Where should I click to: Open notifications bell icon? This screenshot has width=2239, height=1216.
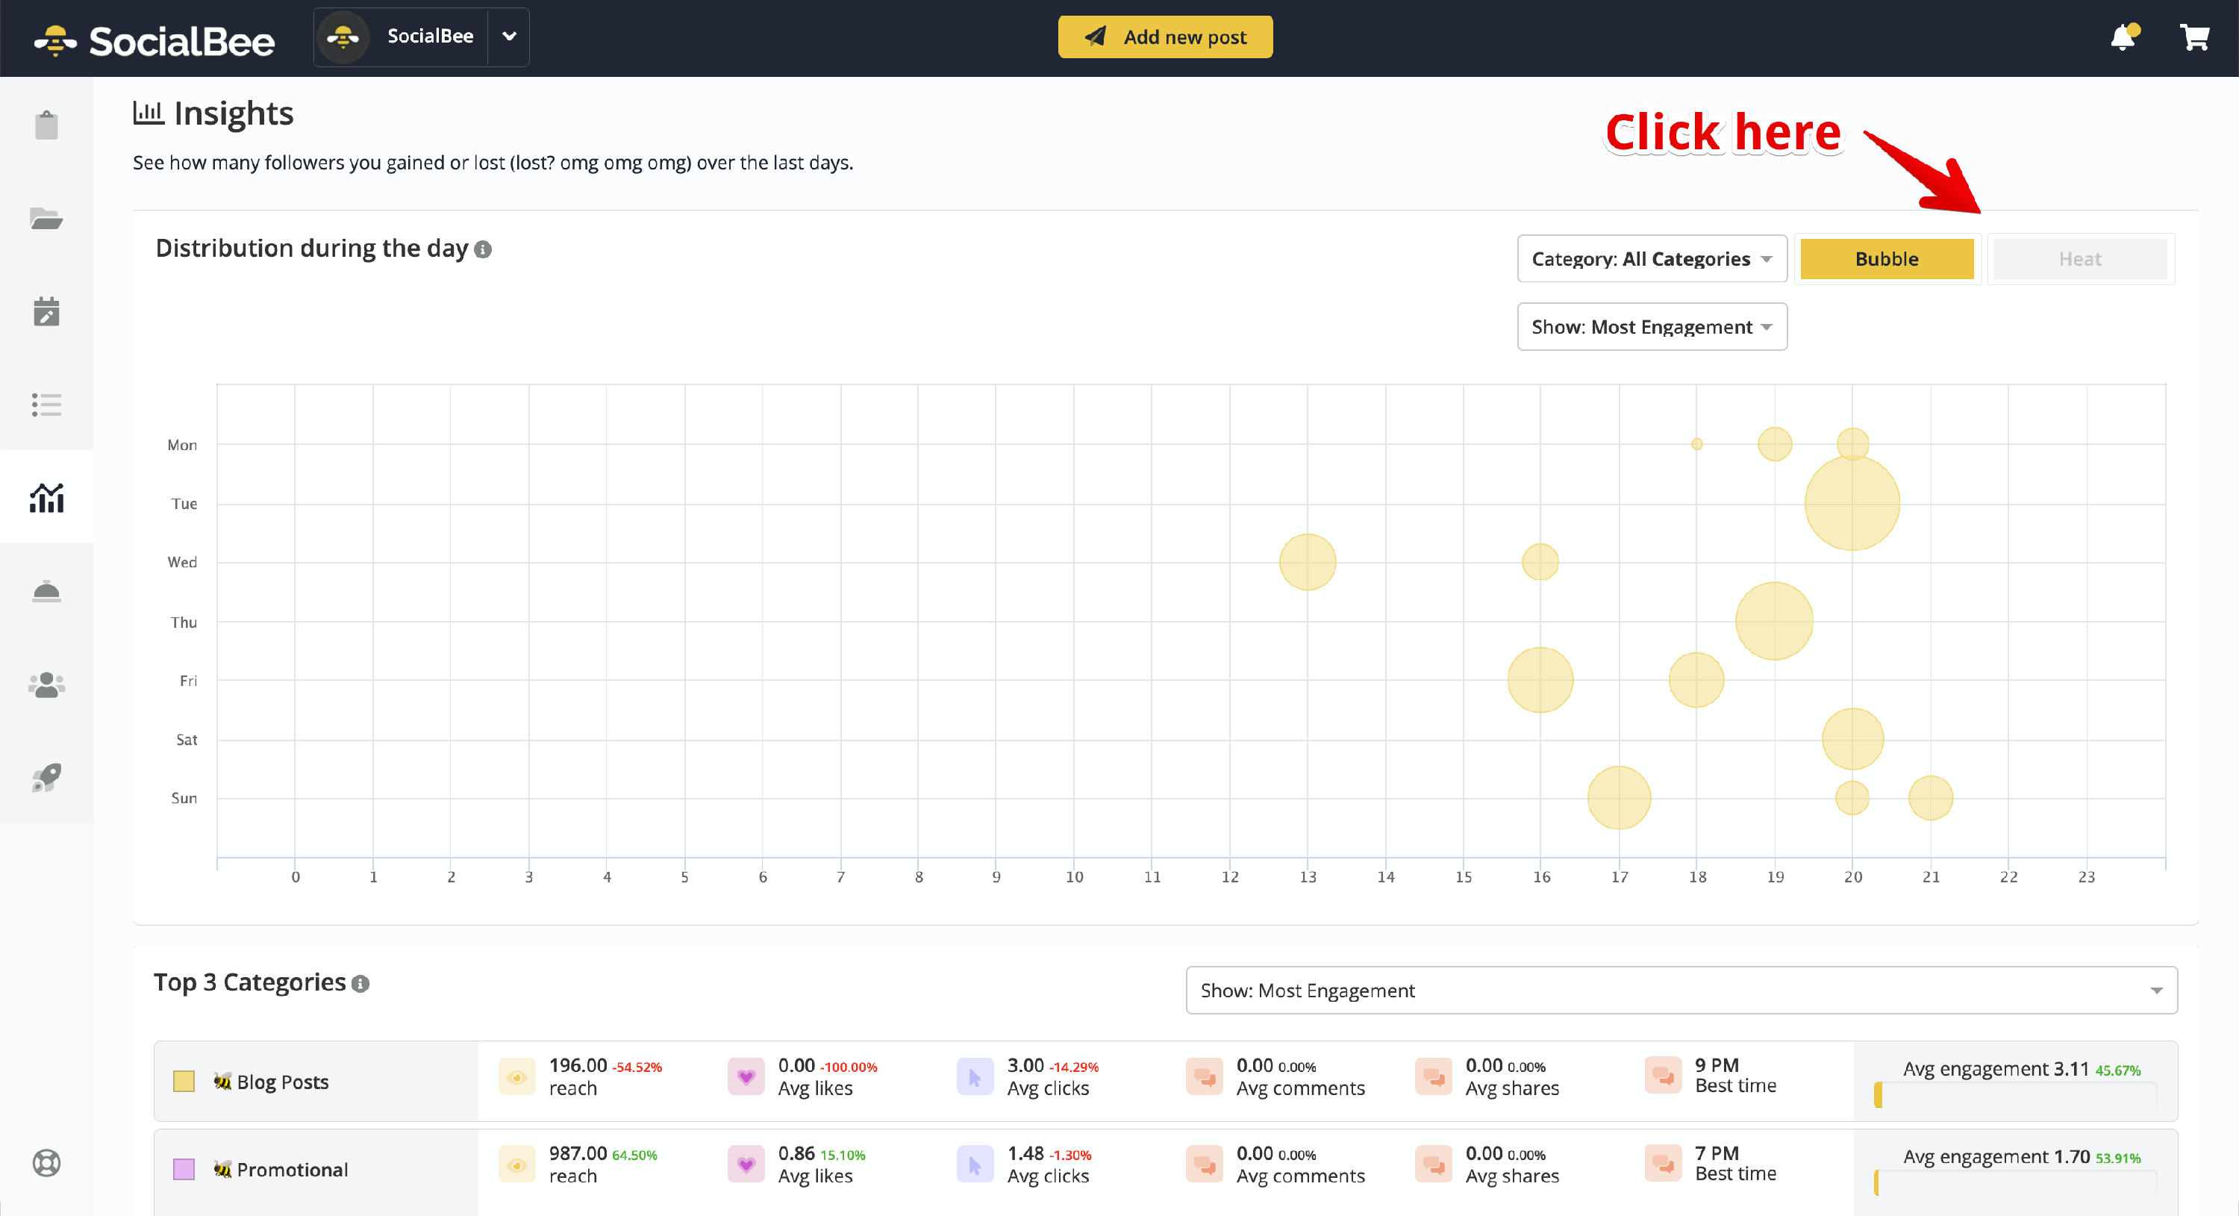tap(2123, 37)
